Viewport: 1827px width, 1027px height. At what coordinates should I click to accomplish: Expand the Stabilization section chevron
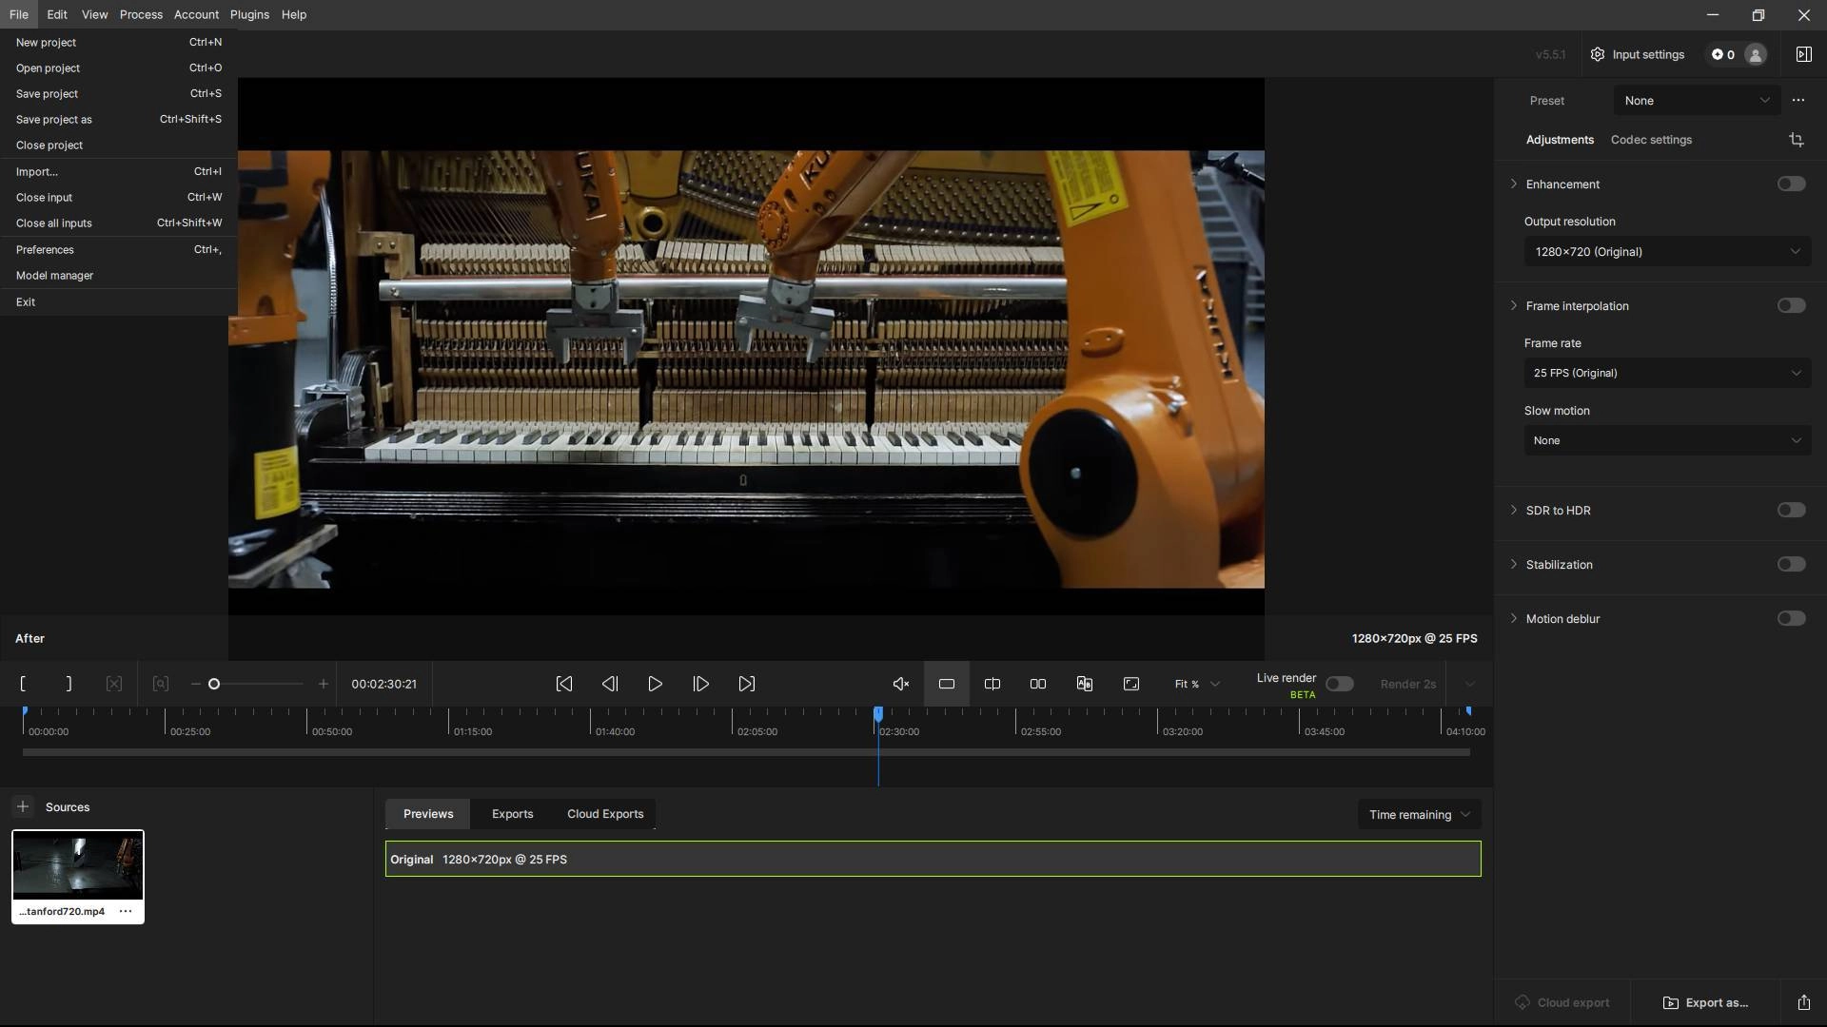[1514, 564]
